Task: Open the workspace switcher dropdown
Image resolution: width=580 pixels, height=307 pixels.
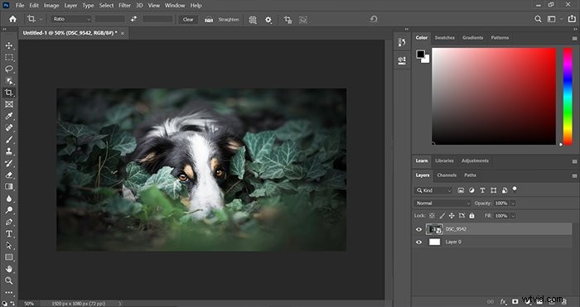Action: pos(554,19)
